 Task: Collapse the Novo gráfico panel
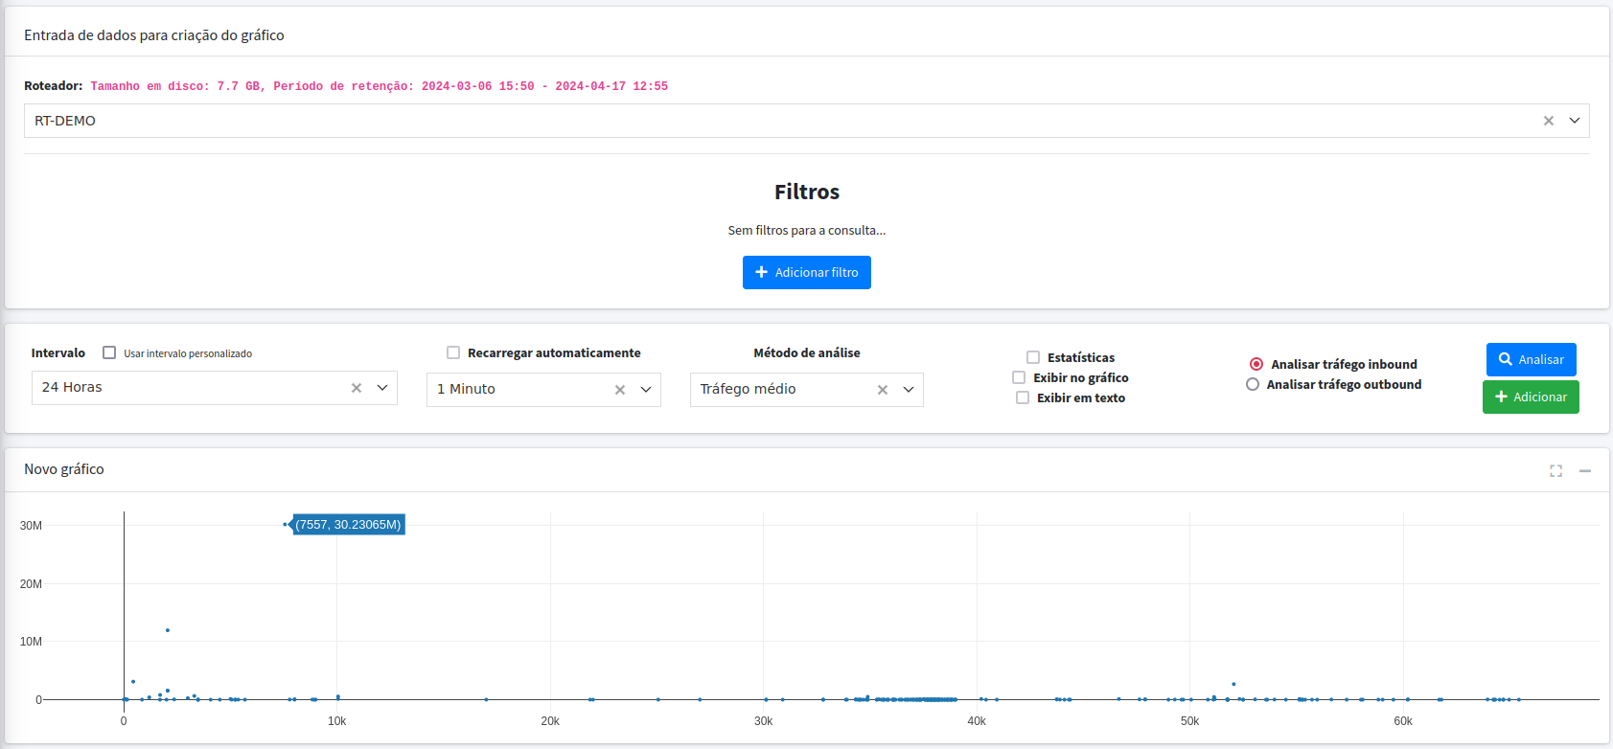1585,470
